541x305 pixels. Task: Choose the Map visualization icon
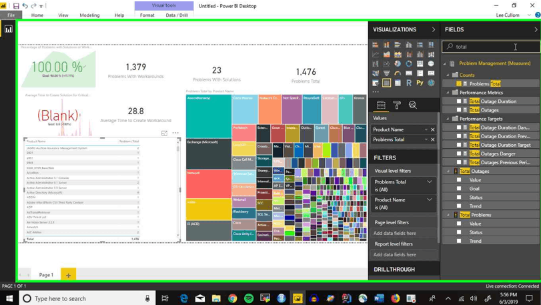431,64
